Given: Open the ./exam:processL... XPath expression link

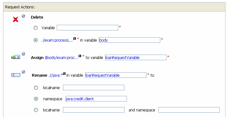Looking at the screenshot, I should coord(57,40).
